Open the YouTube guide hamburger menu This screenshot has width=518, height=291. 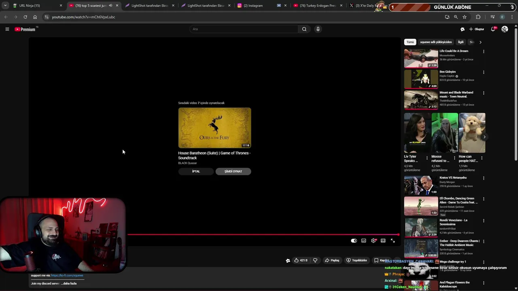coord(7,29)
